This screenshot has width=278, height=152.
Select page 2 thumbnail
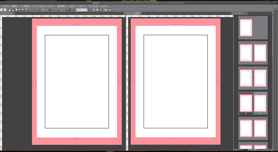[x=260, y=53]
